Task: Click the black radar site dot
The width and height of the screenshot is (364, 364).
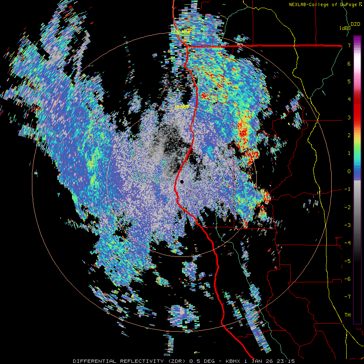Action: [182, 182]
